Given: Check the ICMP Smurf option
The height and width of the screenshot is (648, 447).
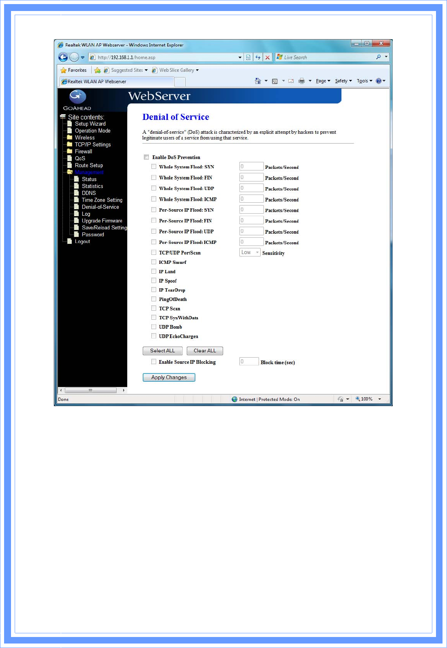Looking at the screenshot, I should 154,262.
